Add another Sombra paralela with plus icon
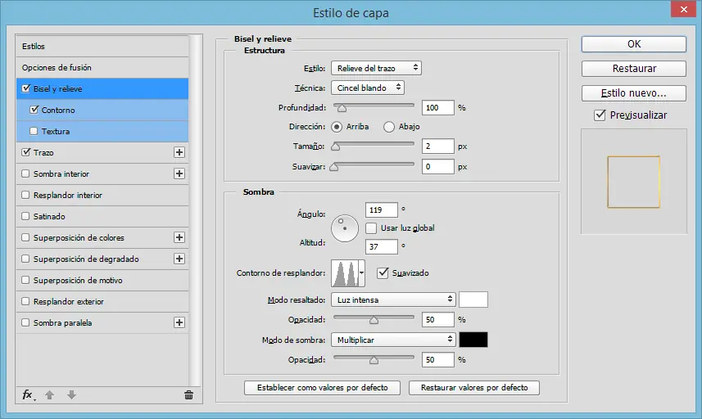 coord(179,322)
